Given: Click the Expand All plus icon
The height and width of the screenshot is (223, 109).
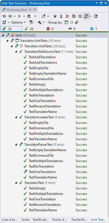Looking at the screenshot, I should pyautogui.click(x=73, y=16).
